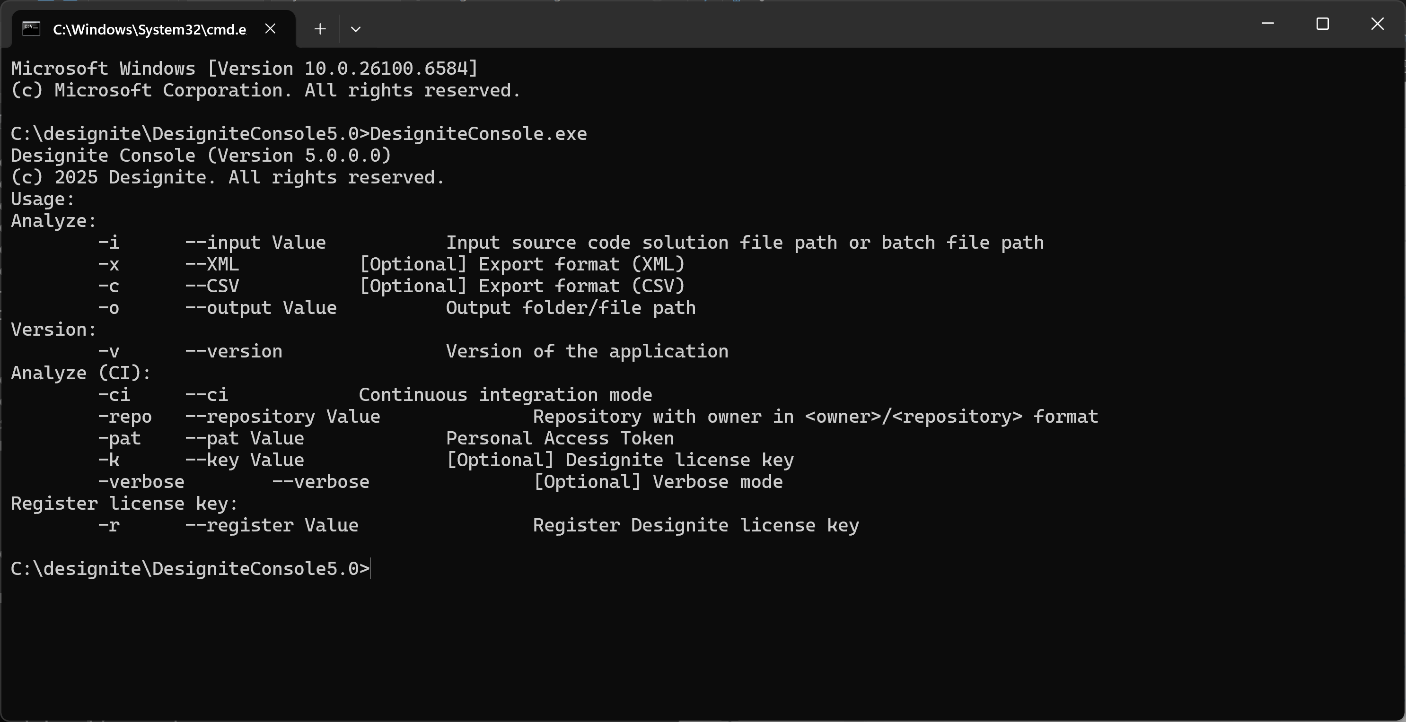
Task: Minimize the terminal window
Action: (x=1267, y=24)
